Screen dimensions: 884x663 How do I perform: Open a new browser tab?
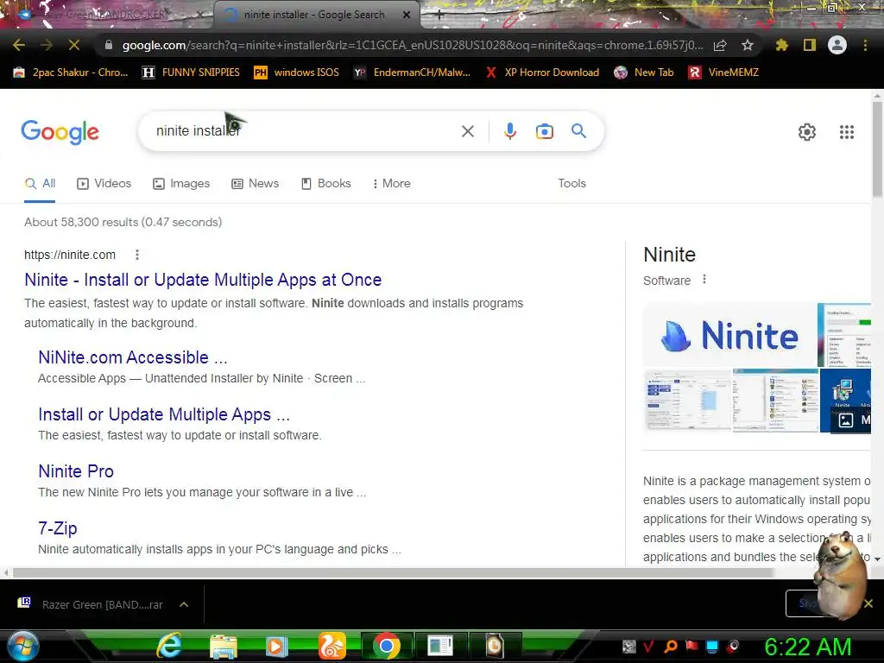tap(439, 16)
